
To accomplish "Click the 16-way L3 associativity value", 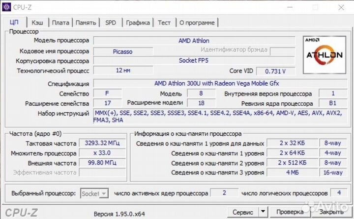I will pos(333,172).
